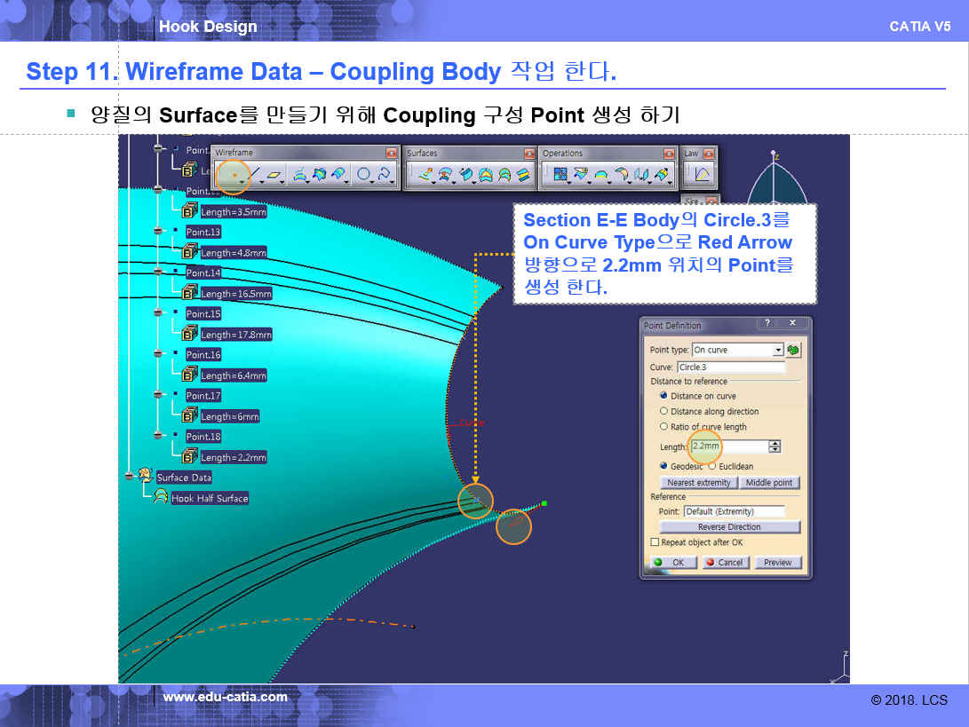
Task: Enable Repeat object after OK checkbox
Action: click(655, 542)
